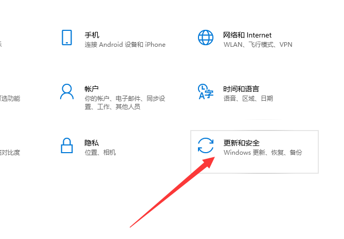Select the 帐户 heading
The width and height of the screenshot is (344, 239).
pyautogui.click(x=92, y=89)
